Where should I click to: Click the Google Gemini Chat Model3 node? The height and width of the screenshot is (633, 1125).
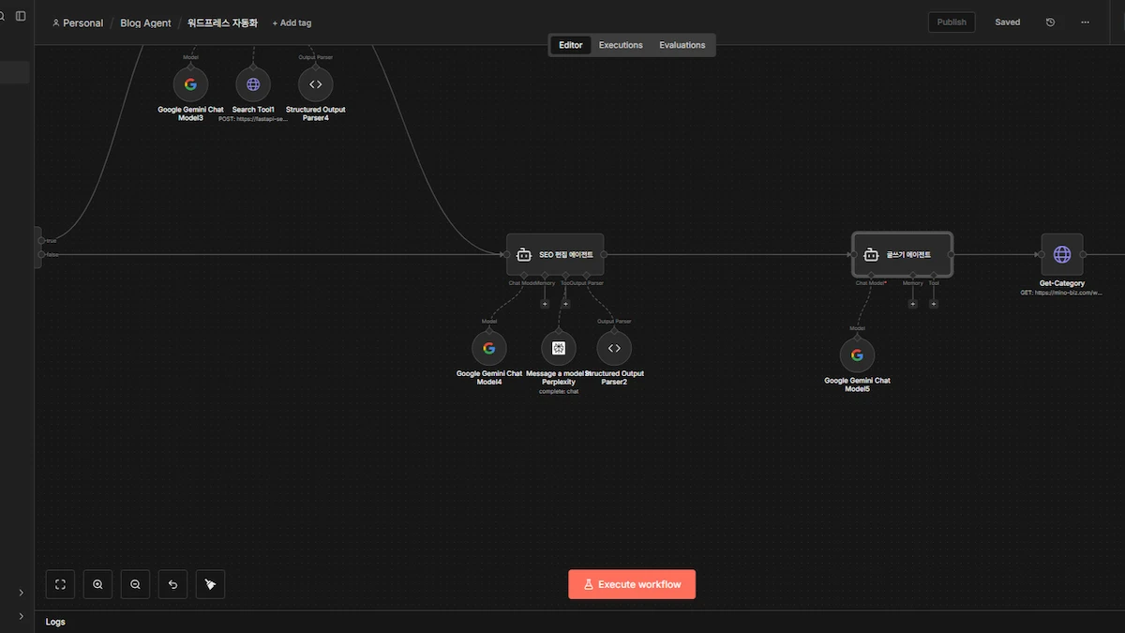(190, 84)
